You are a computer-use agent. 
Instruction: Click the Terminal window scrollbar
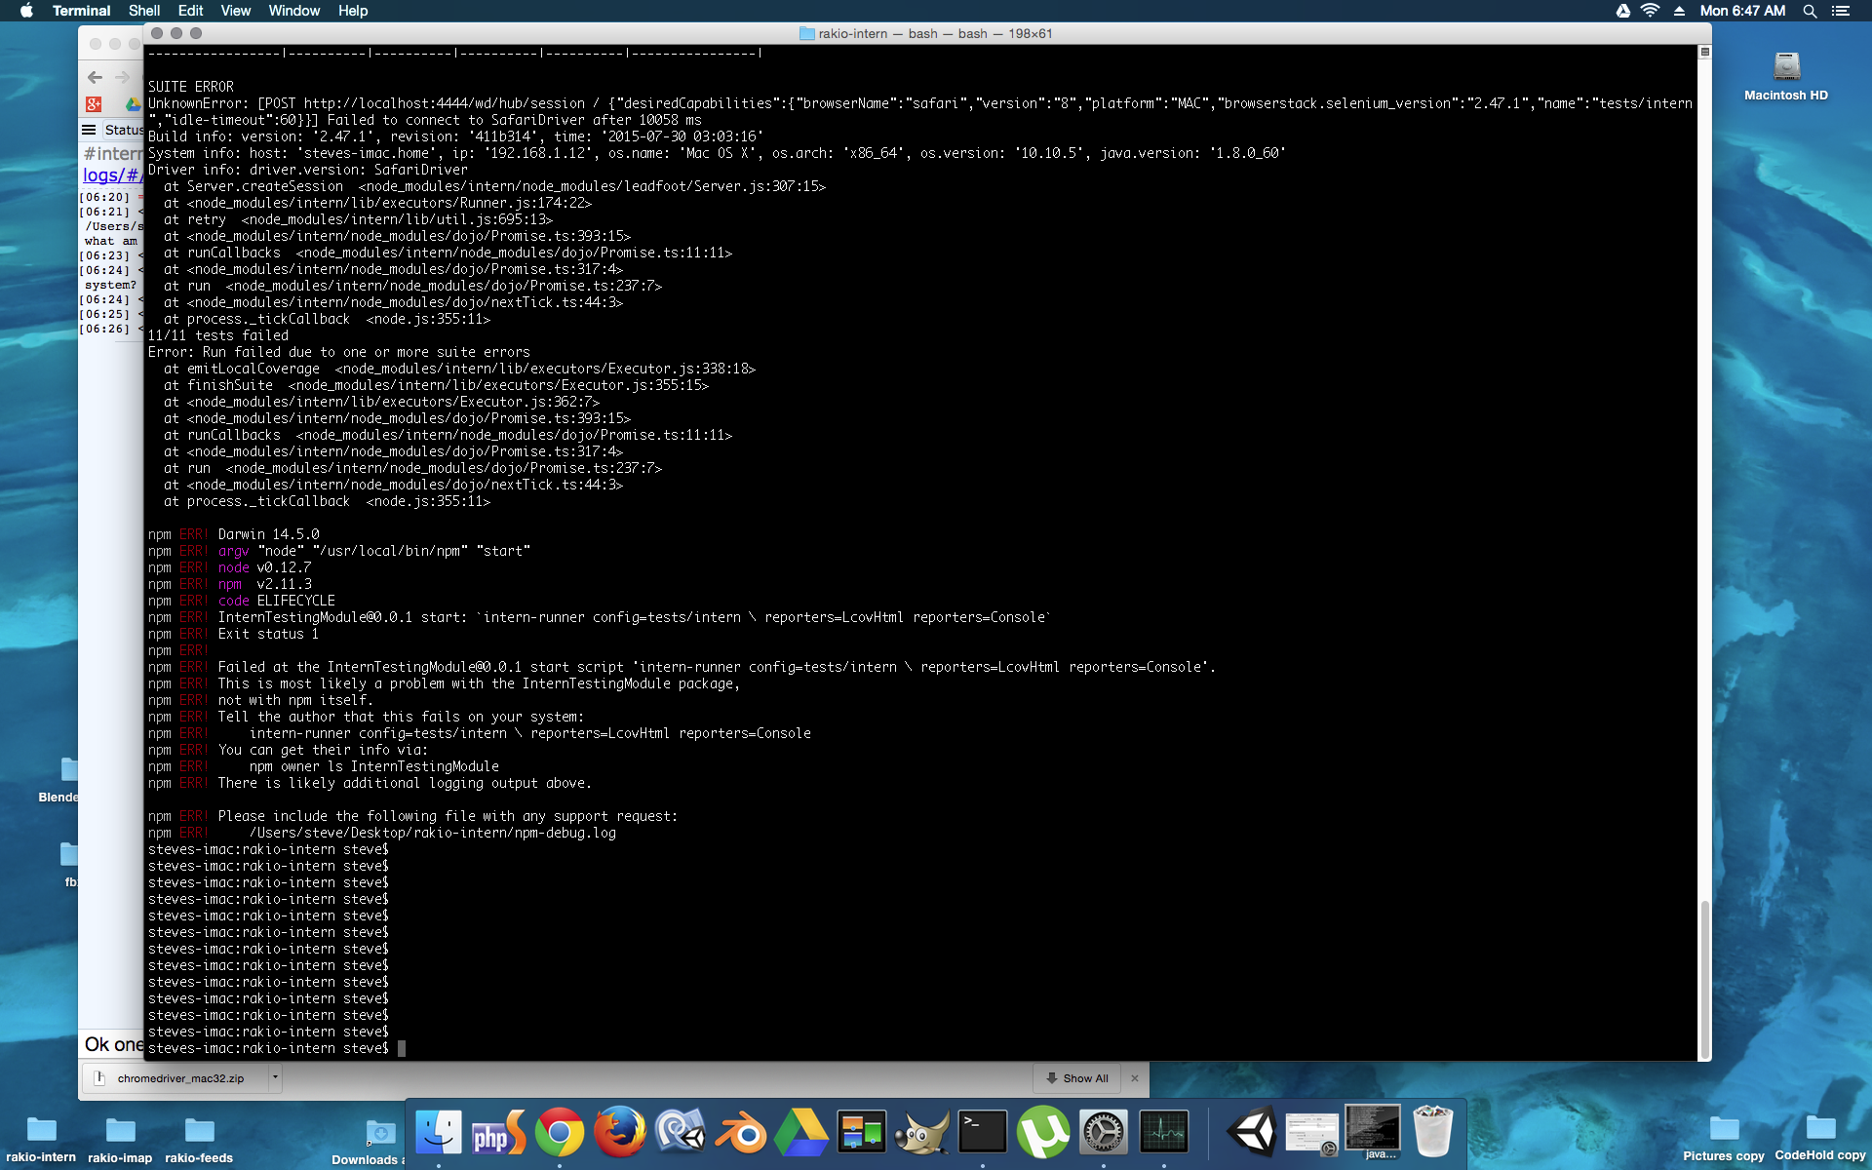point(1705,979)
